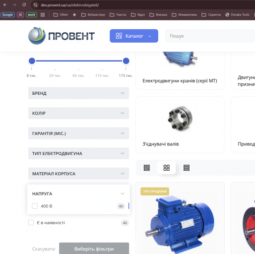This screenshot has height=254, width=255.
Task: Switch to grid view icon
Action: (x=167, y=168)
